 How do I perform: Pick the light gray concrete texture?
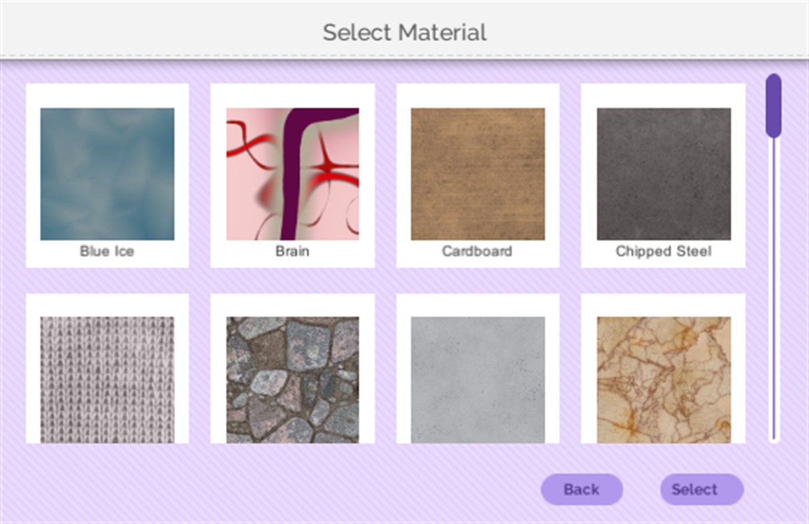coord(478,380)
